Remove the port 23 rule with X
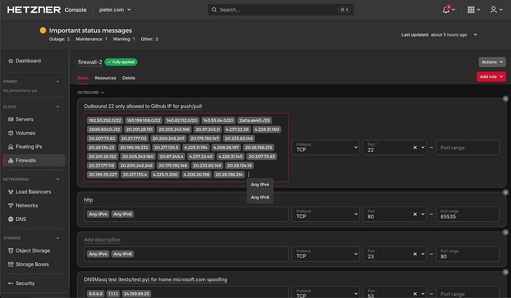This screenshot has height=298, width=511. 505,232
